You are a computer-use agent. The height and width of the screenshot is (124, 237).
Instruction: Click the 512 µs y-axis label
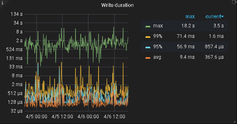click(15, 93)
